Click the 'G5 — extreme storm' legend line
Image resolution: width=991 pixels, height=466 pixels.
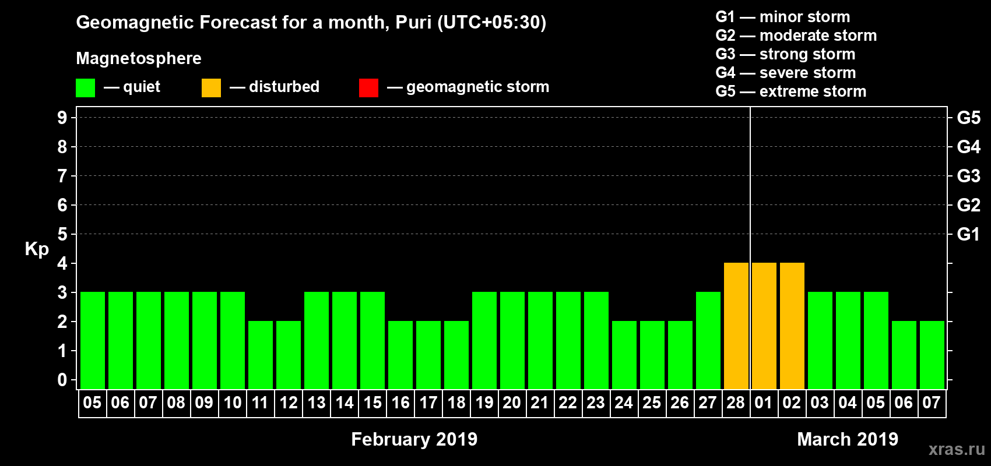[x=791, y=91]
